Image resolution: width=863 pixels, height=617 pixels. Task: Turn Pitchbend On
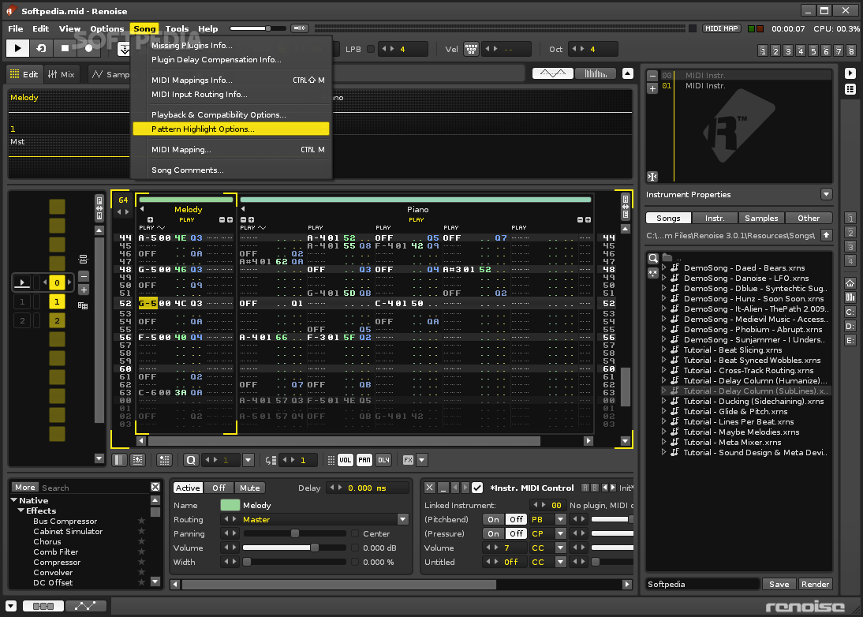click(x=493, y=519)
